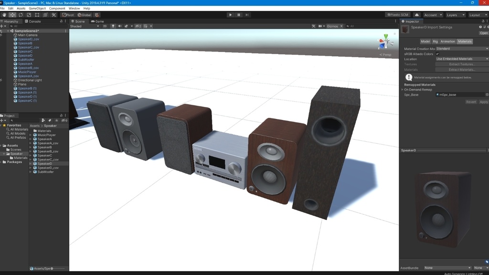Select the Rotate tool
Viewport: 489px width, 275px height.
(x=21, y=15)
